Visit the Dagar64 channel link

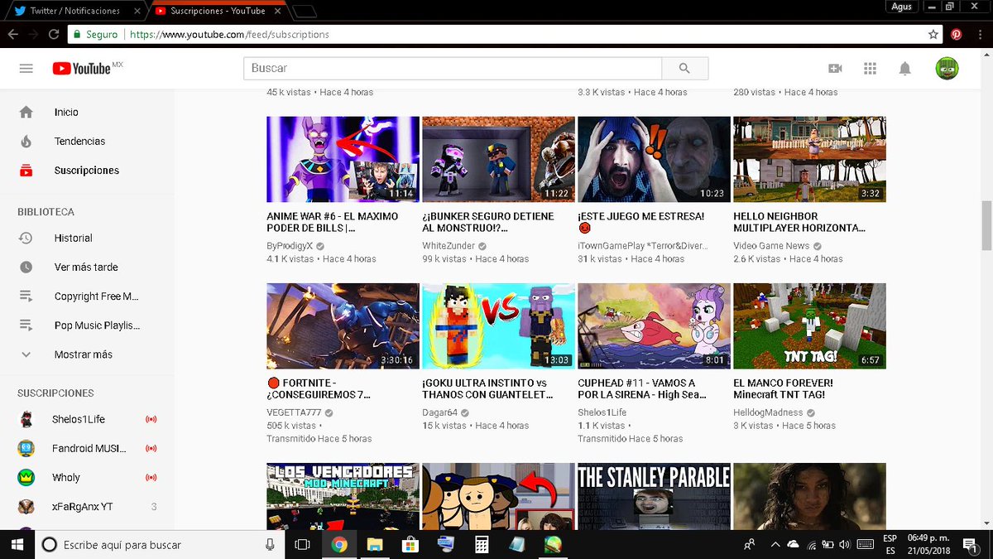[x=439, y=413]
